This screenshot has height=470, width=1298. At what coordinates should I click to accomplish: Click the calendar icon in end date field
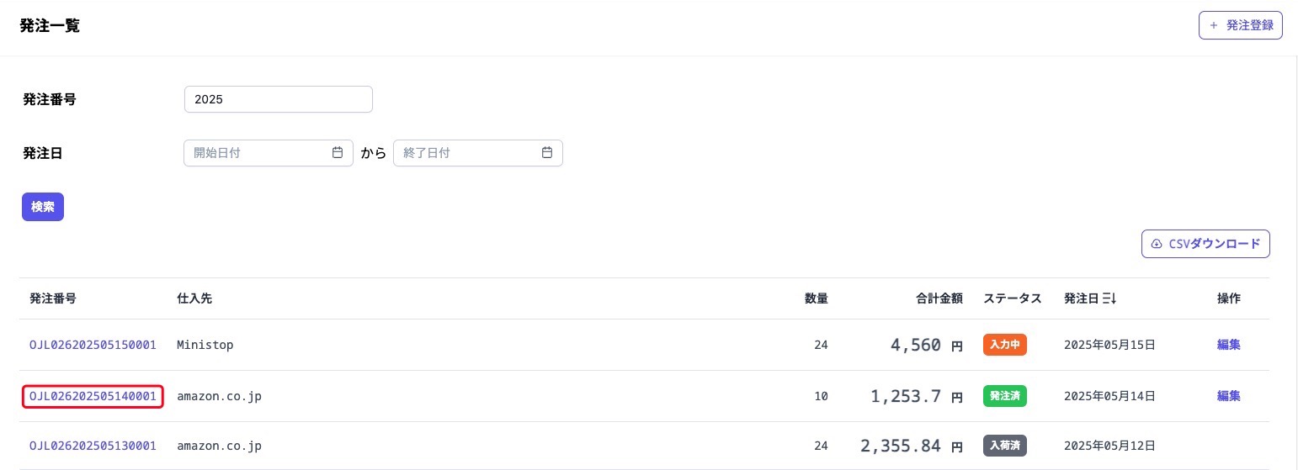547,153
